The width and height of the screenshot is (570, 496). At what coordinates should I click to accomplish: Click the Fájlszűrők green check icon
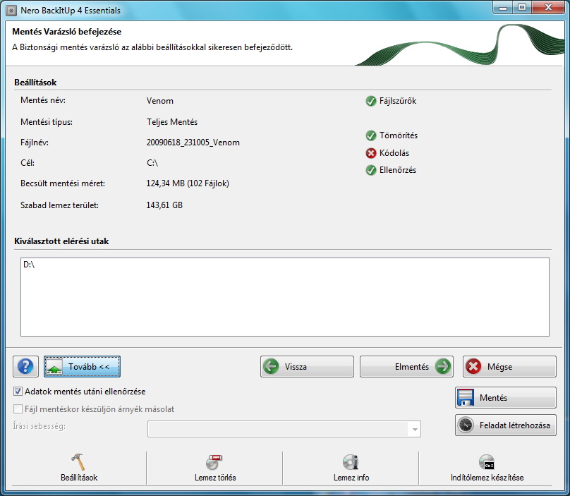pos(371,101)
